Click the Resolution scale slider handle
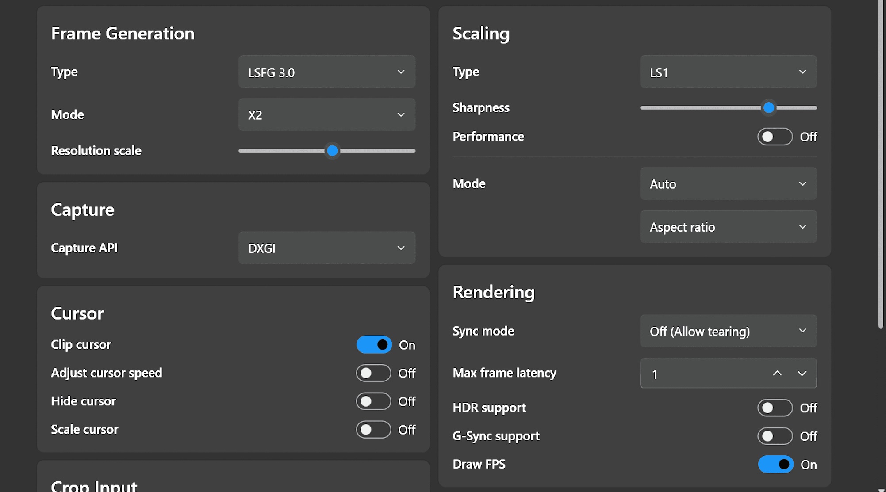Image resolution: width=886 pixels, height=492 pixels. [332, 151]
